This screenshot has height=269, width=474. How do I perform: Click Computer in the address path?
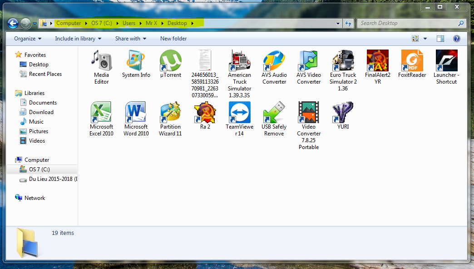69,23
